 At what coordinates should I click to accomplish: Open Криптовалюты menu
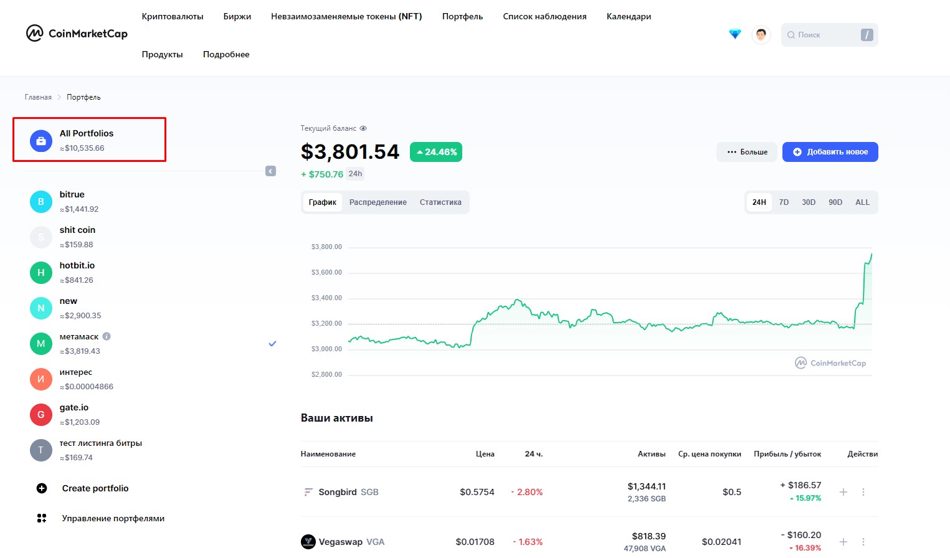pyautogui.click(x=173, y=16)
